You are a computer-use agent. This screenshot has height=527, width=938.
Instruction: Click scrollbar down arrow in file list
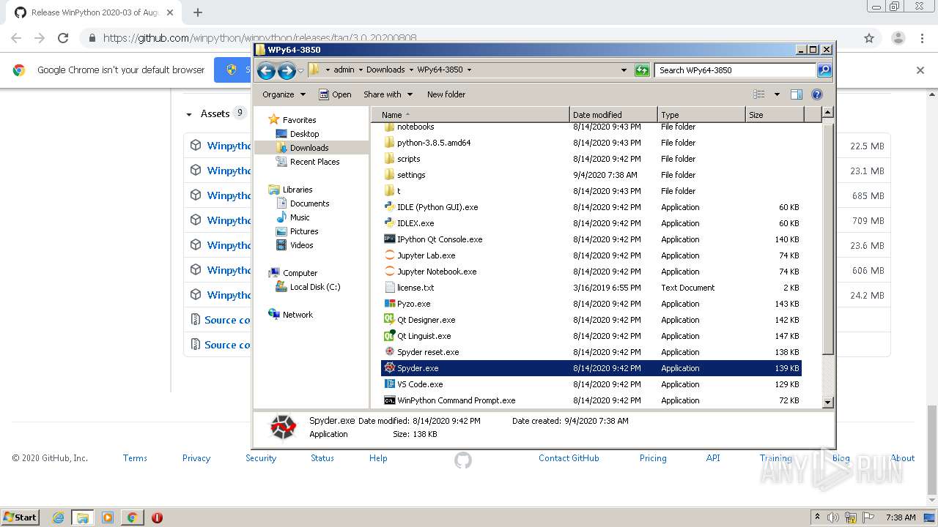pos(827,403)
